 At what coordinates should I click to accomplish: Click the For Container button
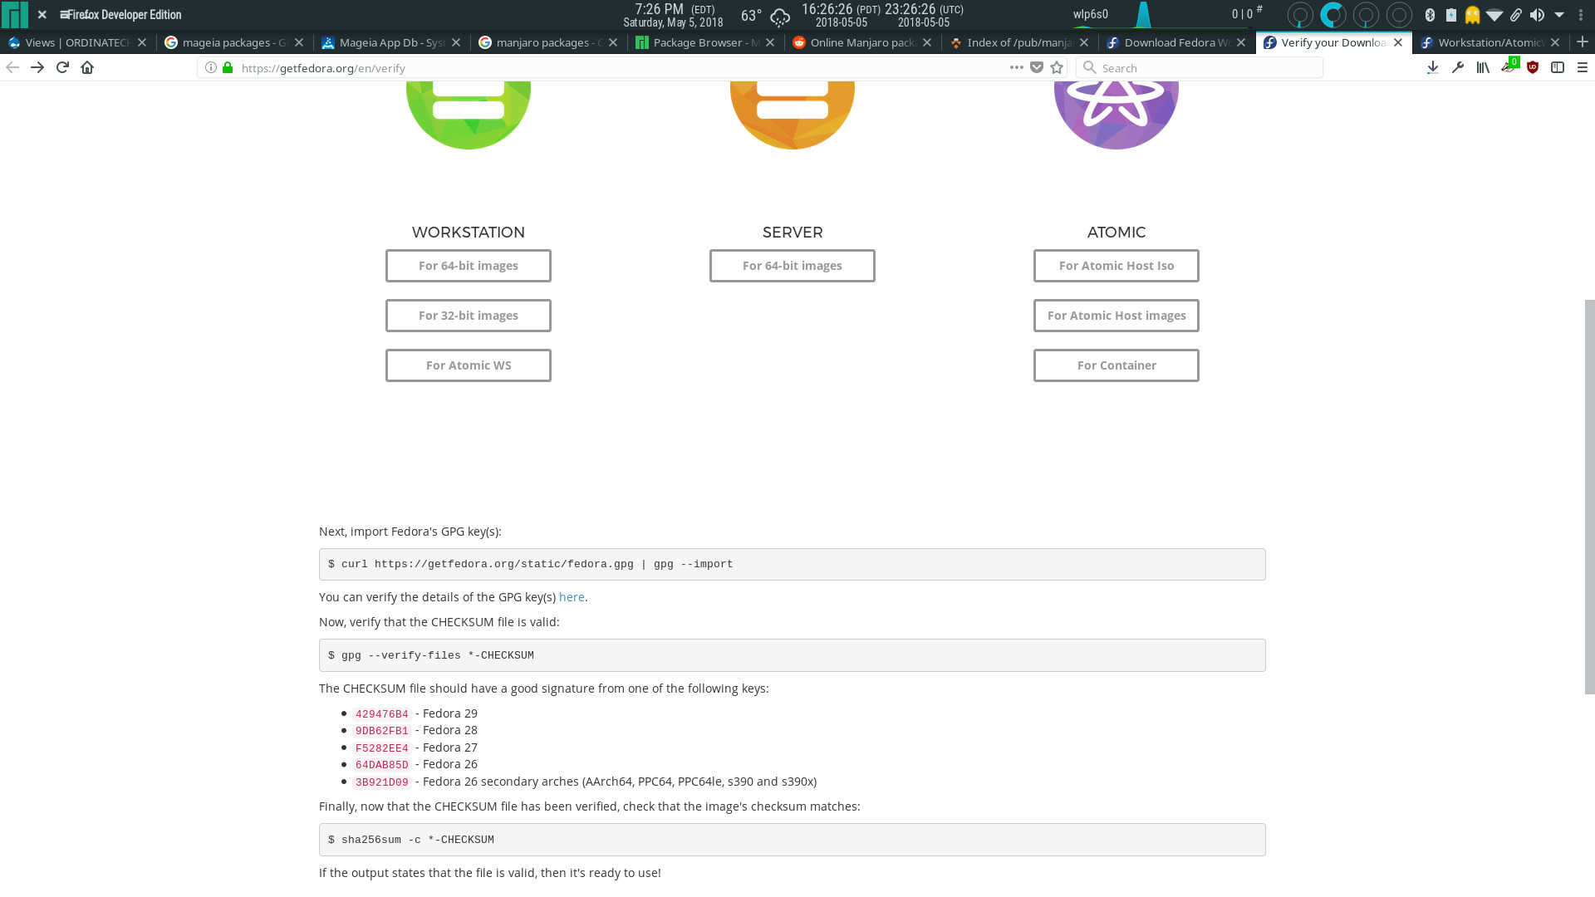tap(1116, 365)
